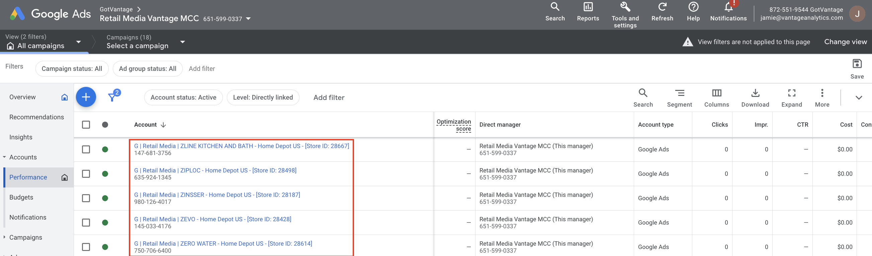Open the ZIPLOC Home Depot US account link
Image resolution: width=872 pixels, height=256 pixels.
215,170
